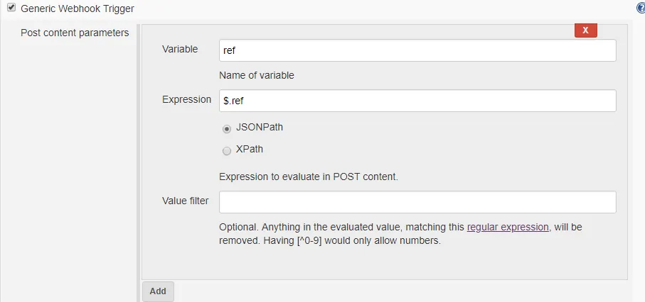Viewport: 645px width, 302px height.
Task: Focus the Expression input containing $.ref
Action: (417, 101)
